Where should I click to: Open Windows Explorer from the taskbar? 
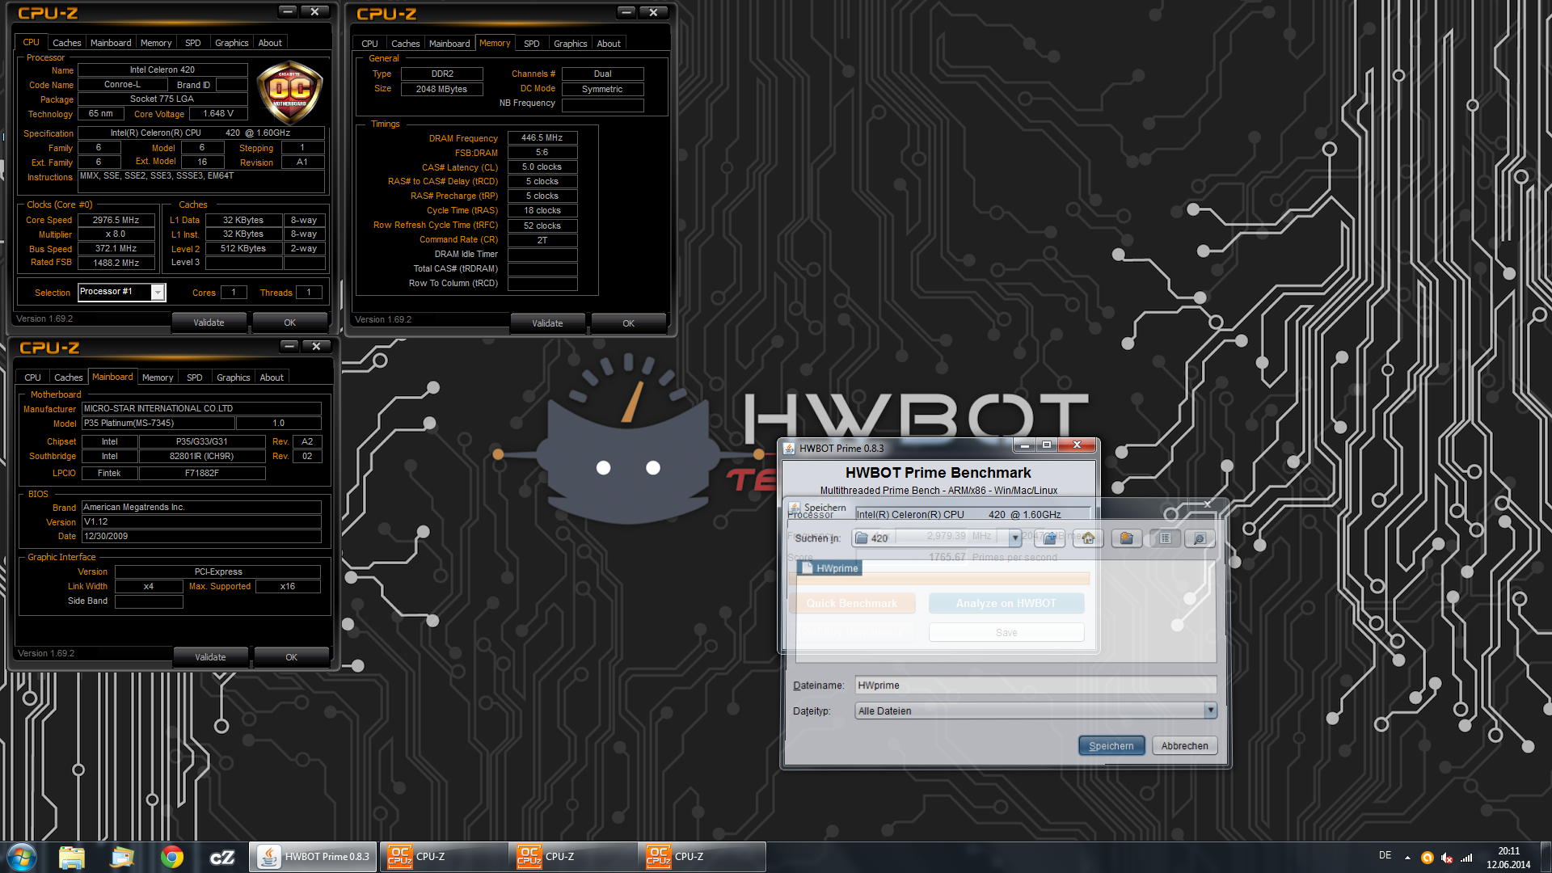[x=72, y=857]
